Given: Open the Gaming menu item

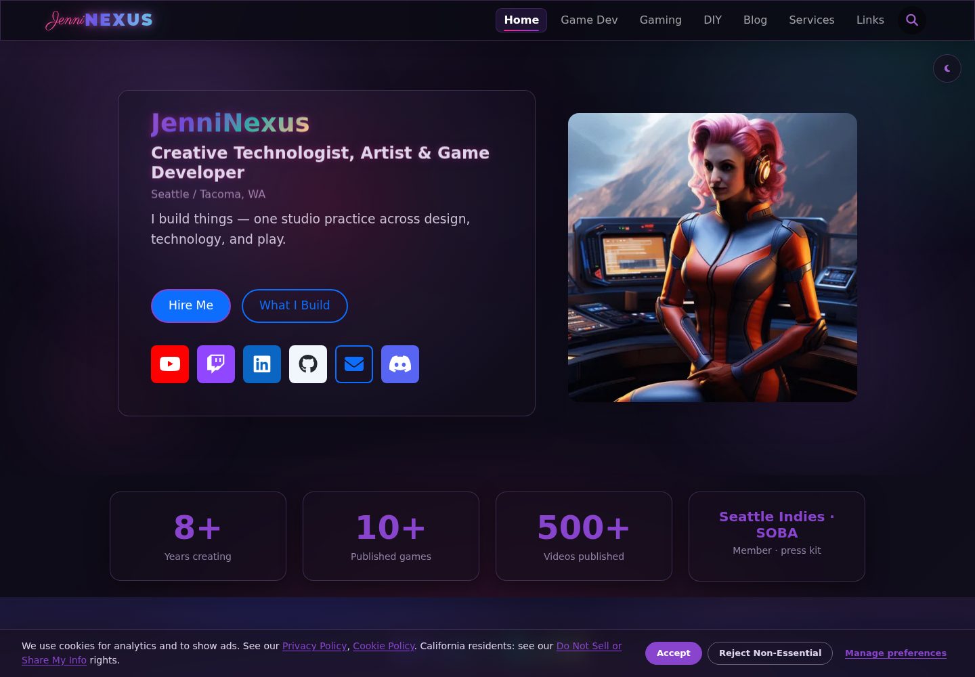Looking at the screenshot, I should click(x=661, y=20).
